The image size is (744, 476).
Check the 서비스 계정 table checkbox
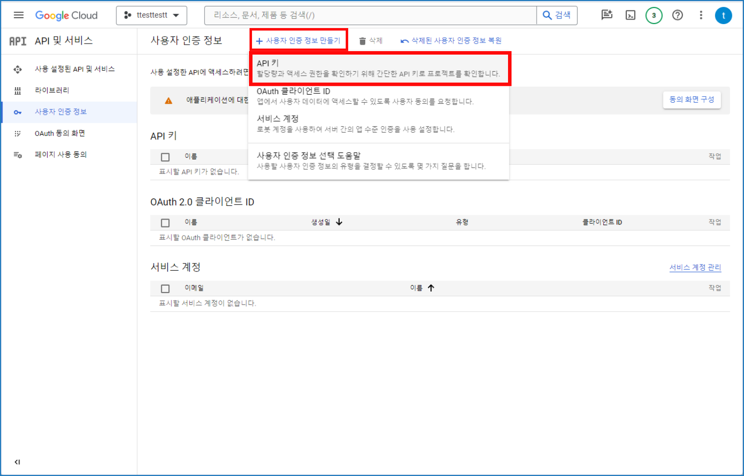point(165,288)
